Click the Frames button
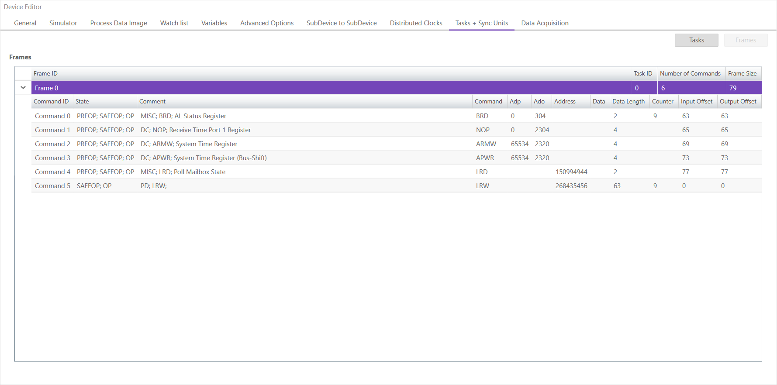The width and height of the screenshot is (777, 385). [x=745, y=40]
